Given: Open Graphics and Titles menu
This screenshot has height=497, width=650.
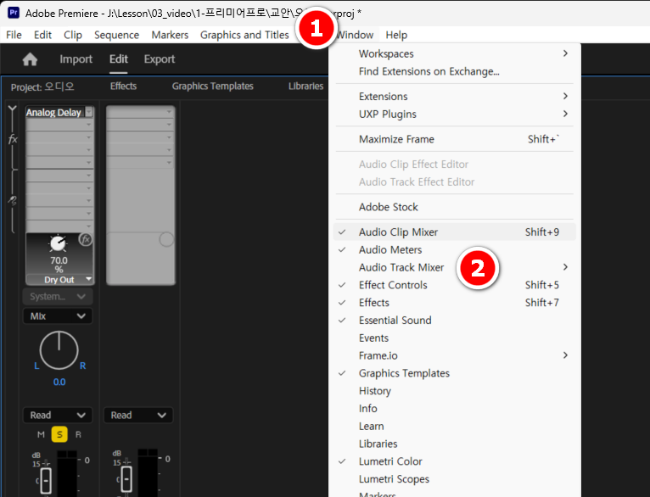Looking at the screenshot, I should click(x=244, y=36).
